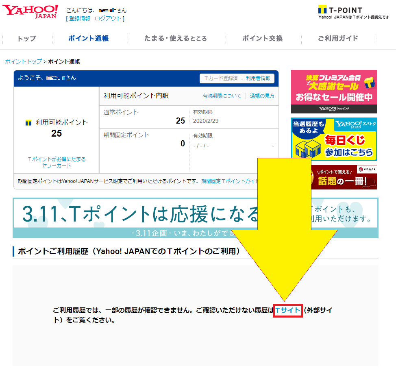Click the Yahoo! JAPAN logo
This screenshot has height=370, width=396.
click(30, 11)
